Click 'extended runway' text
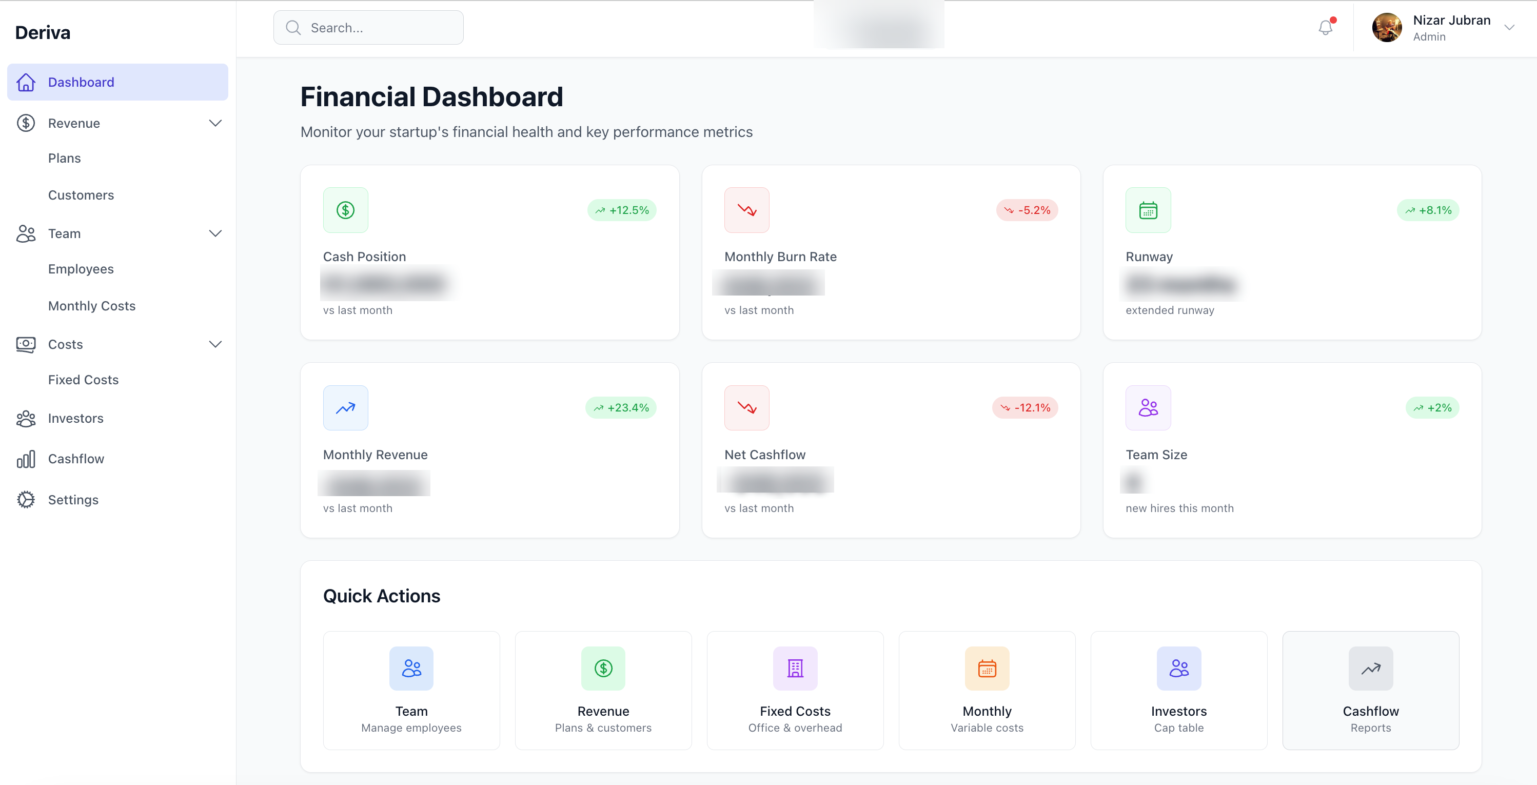The image size is (1537, 785). (x=1170, y=310)
